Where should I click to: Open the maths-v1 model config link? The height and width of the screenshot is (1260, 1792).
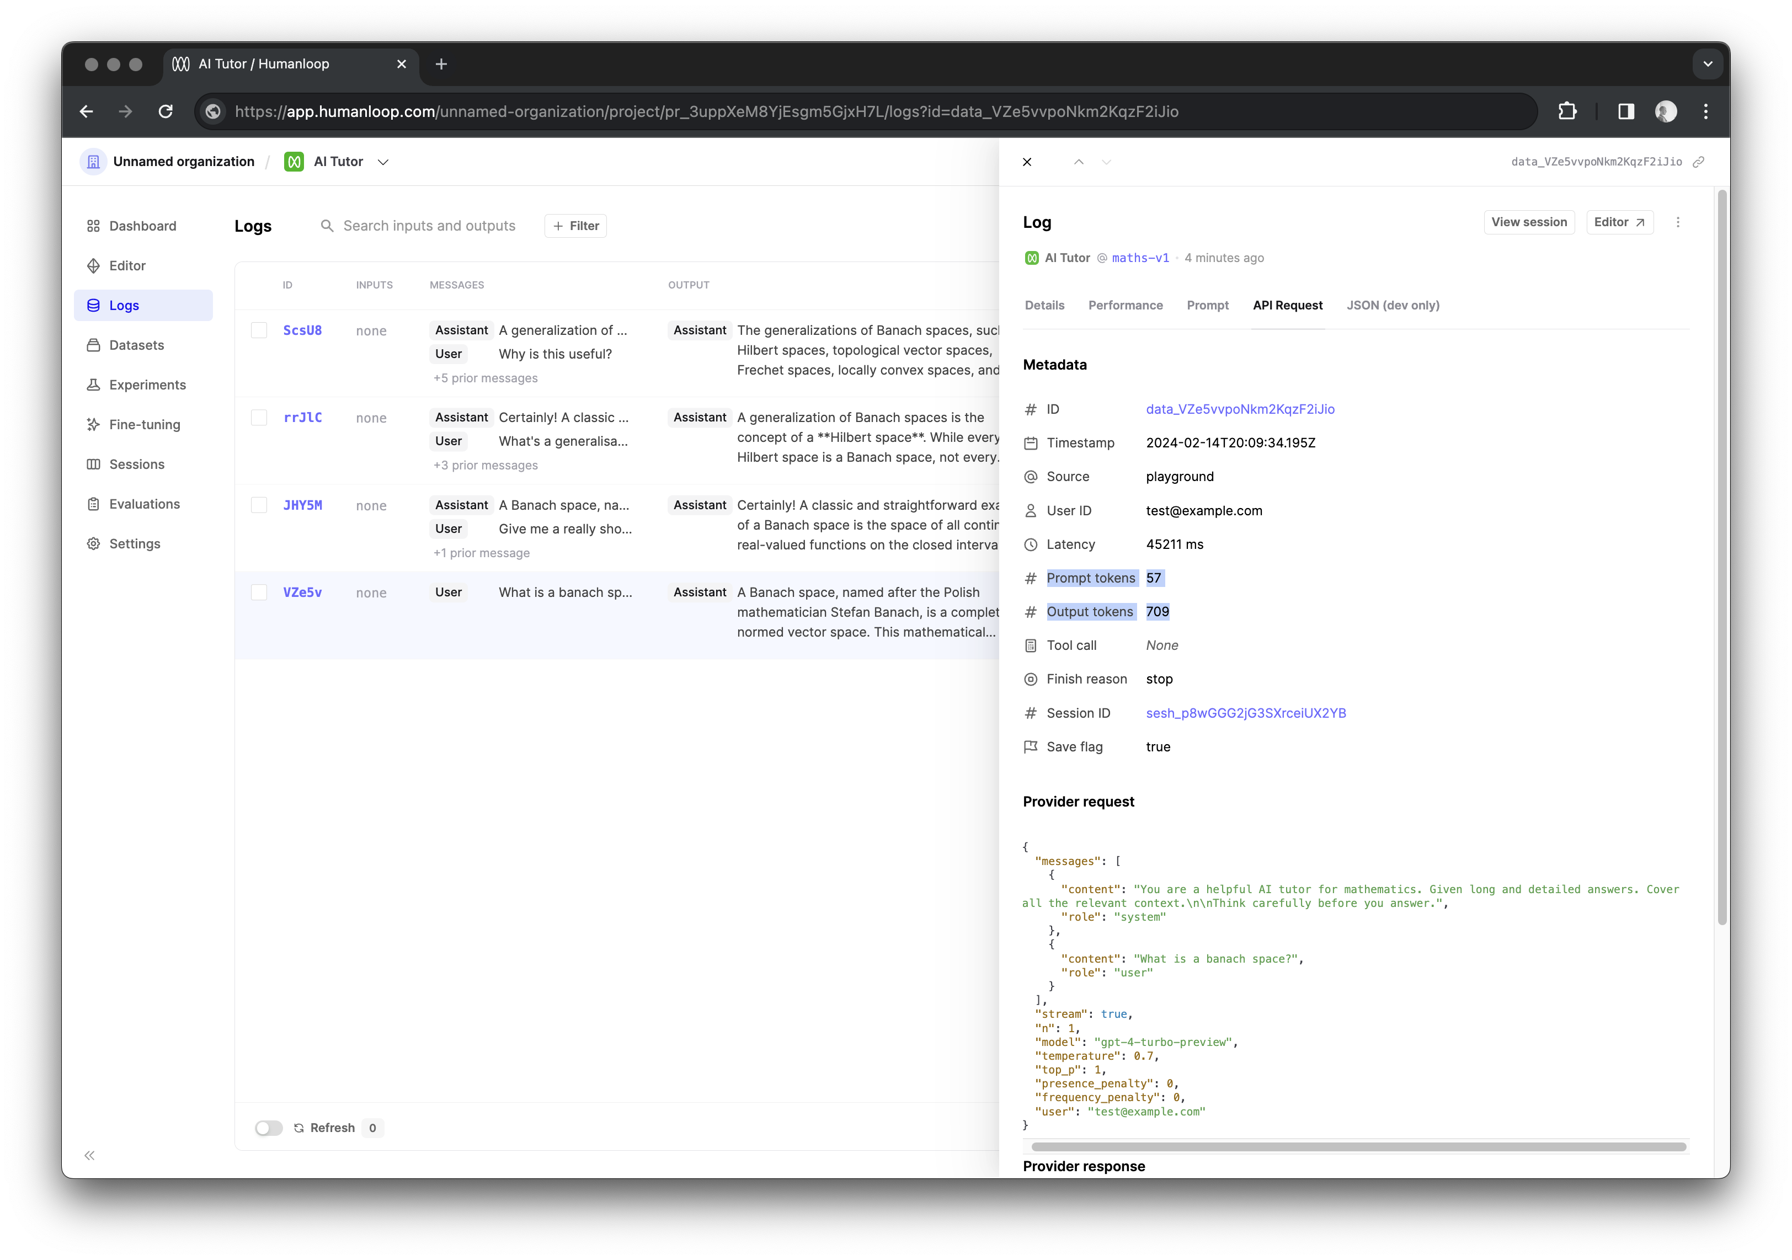point(1140,258)
